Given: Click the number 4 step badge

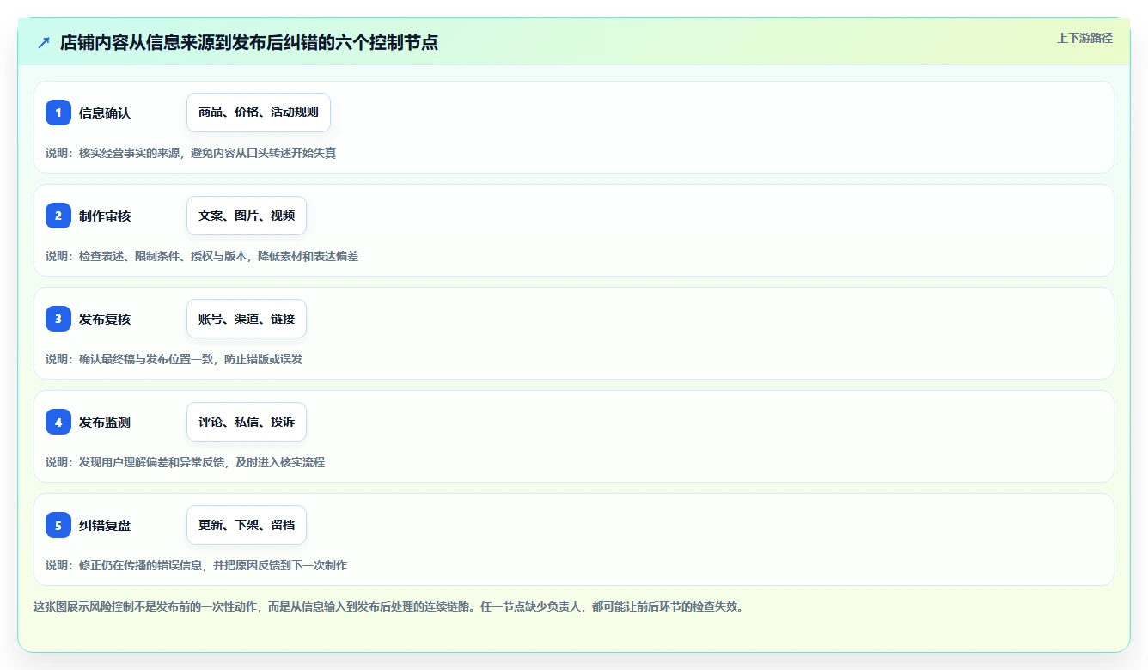Looking at the screenshot, I should click(x=58, y=422).
